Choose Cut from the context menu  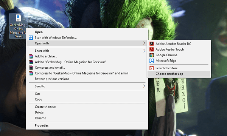(x=87, y=94)
